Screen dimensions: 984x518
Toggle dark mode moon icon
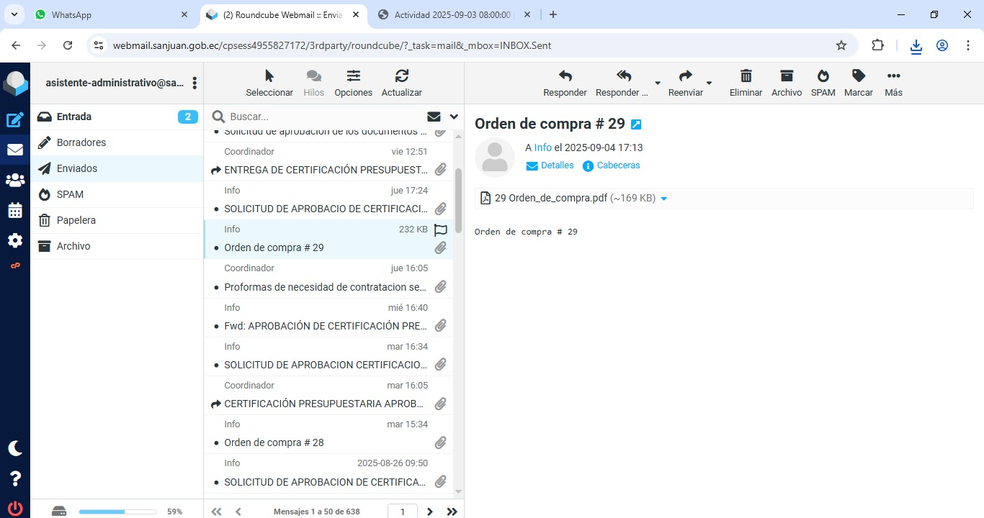pos(15,448)
